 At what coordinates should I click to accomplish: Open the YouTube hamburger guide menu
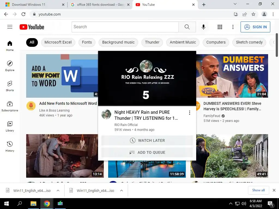click(10, 27)
